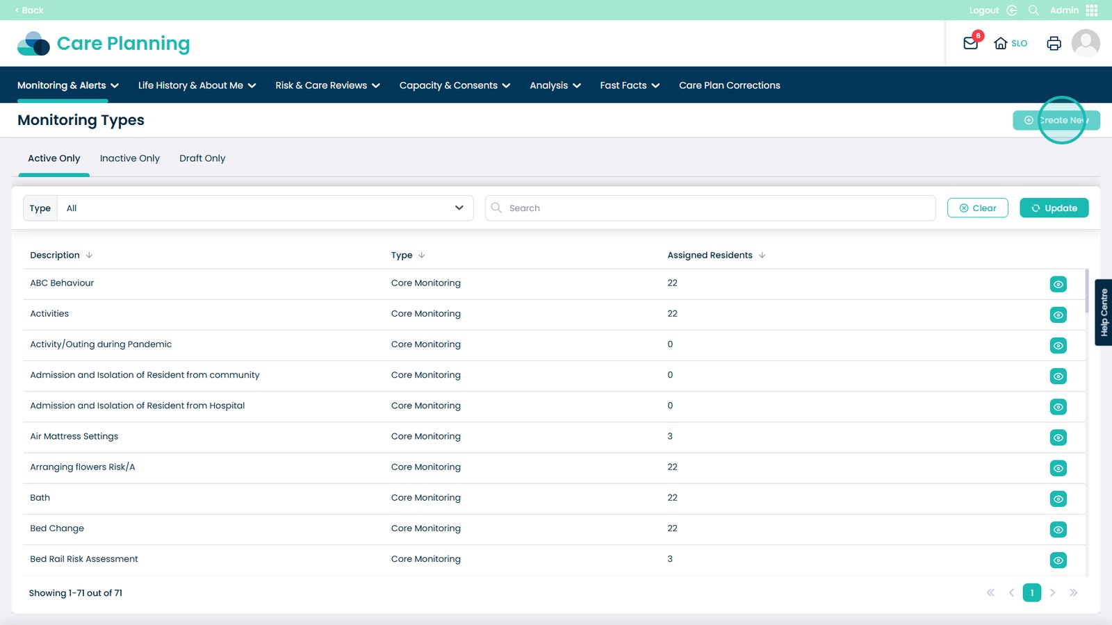
Task: Click the search magnifier icon in top bar
Action: click(1033, 10)
